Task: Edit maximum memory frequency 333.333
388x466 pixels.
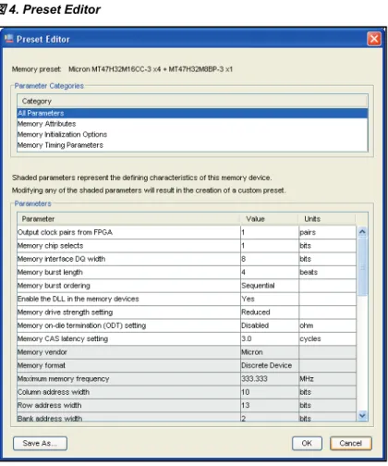Action: point(270,379)
